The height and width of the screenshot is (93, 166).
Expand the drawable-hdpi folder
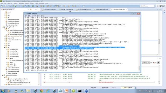point(6,49)
